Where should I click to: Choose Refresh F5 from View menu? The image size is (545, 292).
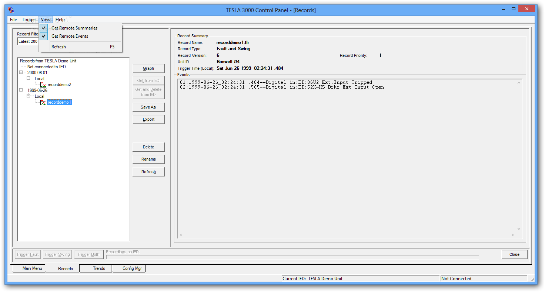point(81,47)
